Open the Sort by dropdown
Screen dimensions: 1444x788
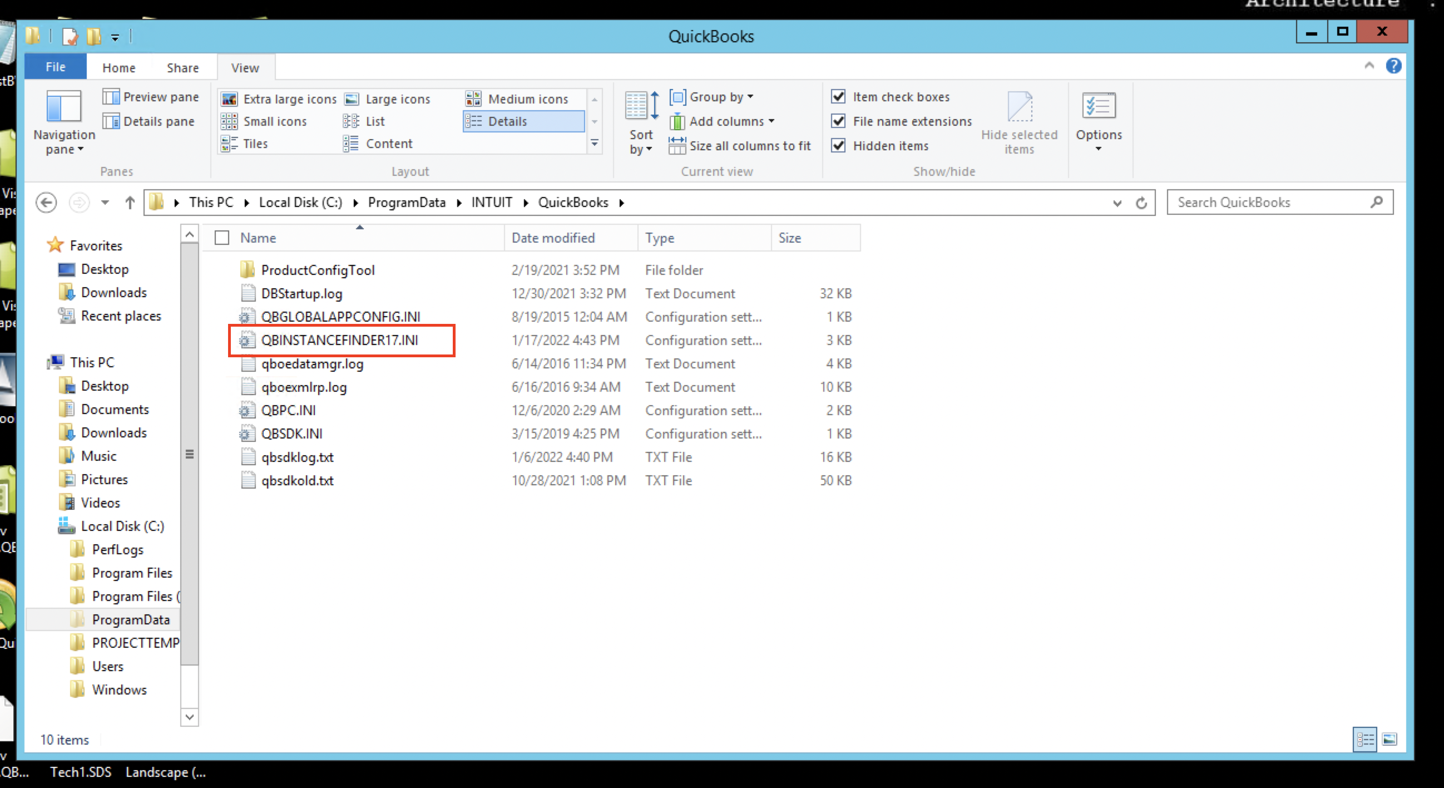point(640,123)
